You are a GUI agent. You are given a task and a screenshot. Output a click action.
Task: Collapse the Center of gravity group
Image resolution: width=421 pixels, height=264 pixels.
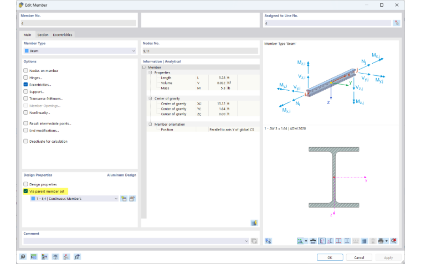tap(150, 99)
